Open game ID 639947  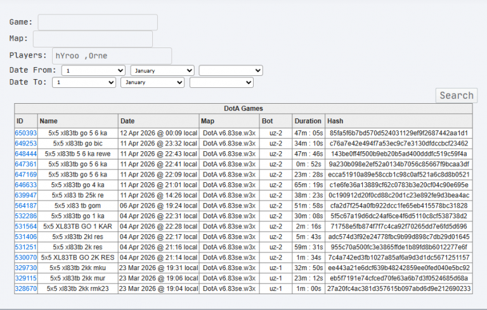[x=26, y=195]
